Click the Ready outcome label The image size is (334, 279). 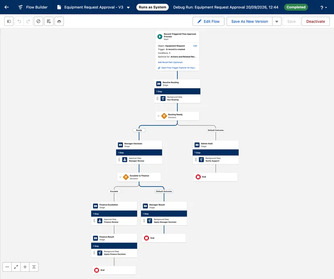coord(139,130)
